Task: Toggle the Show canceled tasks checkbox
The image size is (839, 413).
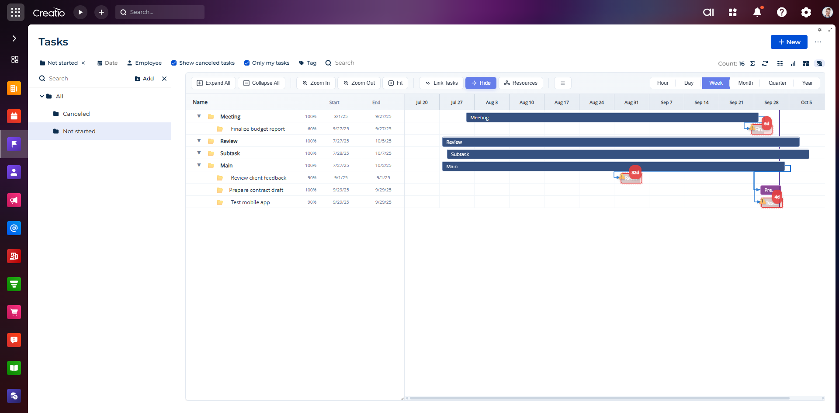Action: [174, 63]
